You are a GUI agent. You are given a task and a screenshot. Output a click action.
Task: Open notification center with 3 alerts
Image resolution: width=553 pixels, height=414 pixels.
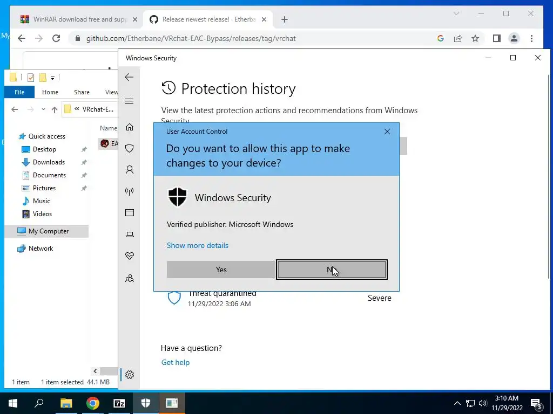[x=536, y=403]
